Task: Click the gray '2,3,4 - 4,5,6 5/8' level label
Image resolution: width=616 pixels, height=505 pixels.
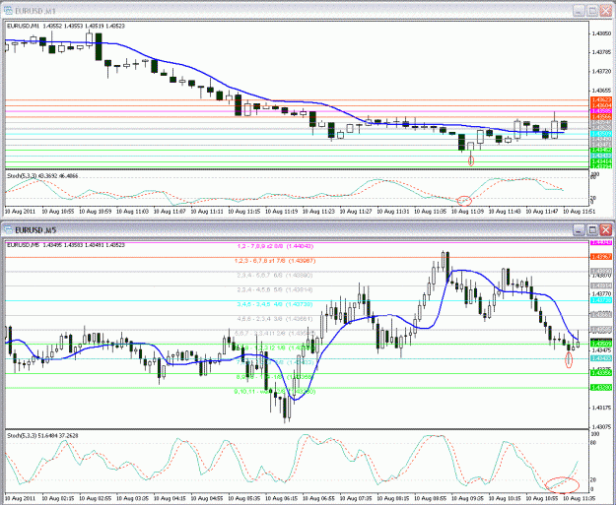Action: pyautogui.click(x=275, y=290)
